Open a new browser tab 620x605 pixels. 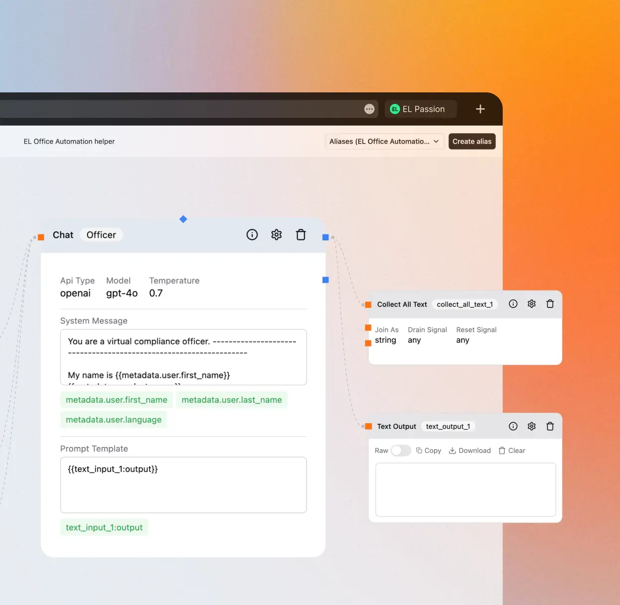pyautogui.click(x=480, y=109)
